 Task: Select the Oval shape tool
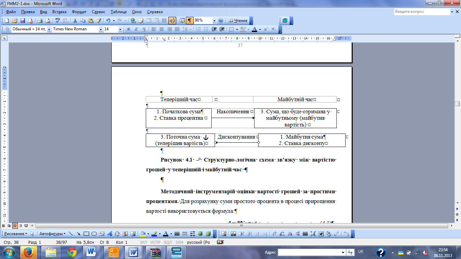coord(94,233)
